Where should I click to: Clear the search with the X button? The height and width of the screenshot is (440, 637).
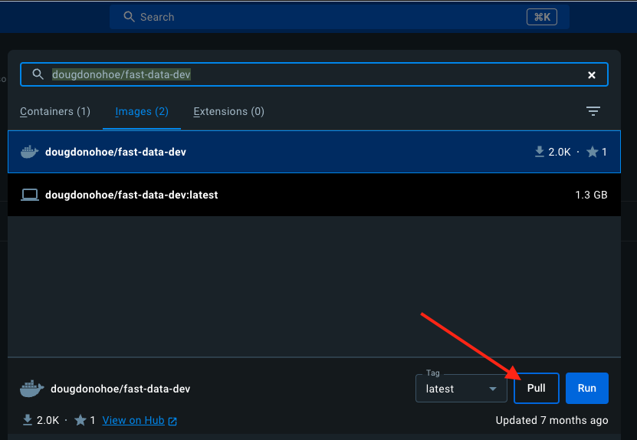[x=592, y=75]
